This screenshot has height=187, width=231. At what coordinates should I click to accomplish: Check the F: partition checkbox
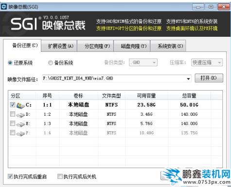(x=13, y=133)
